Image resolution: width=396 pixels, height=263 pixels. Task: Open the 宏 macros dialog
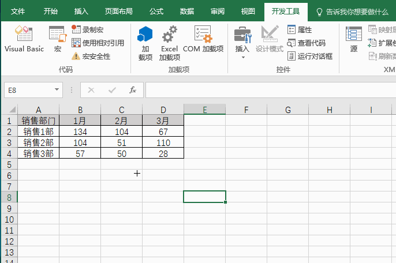click(58, 39)
